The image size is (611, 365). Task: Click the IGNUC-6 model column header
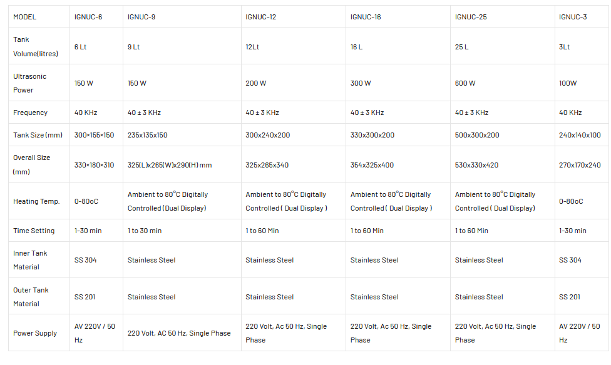88,17
